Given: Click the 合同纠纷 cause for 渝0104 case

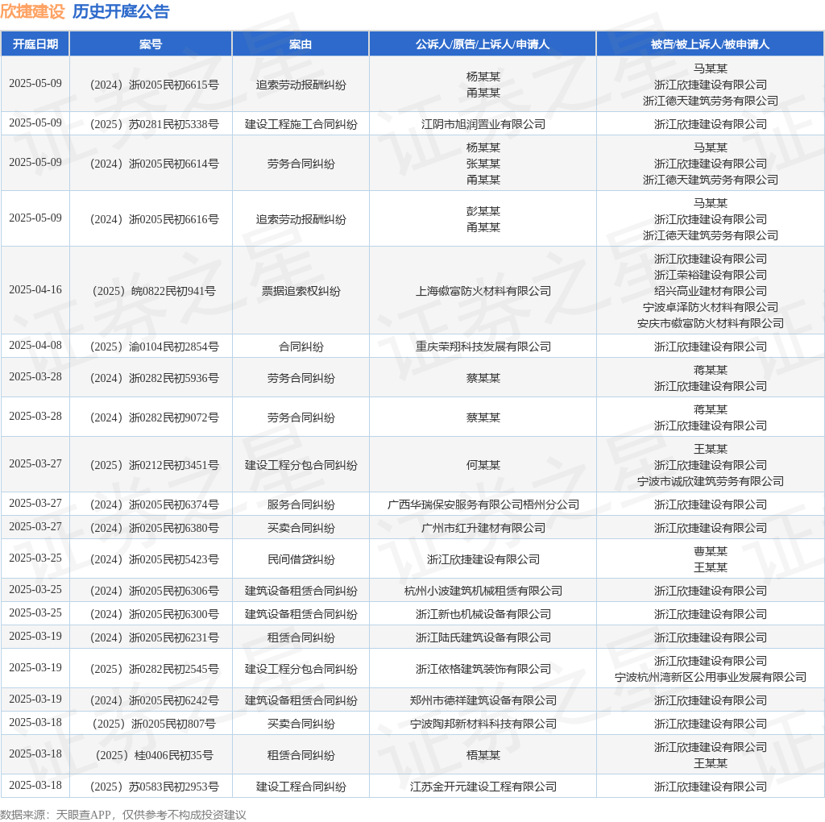Looking at the screenshot, I should click(x=301, y=347).
